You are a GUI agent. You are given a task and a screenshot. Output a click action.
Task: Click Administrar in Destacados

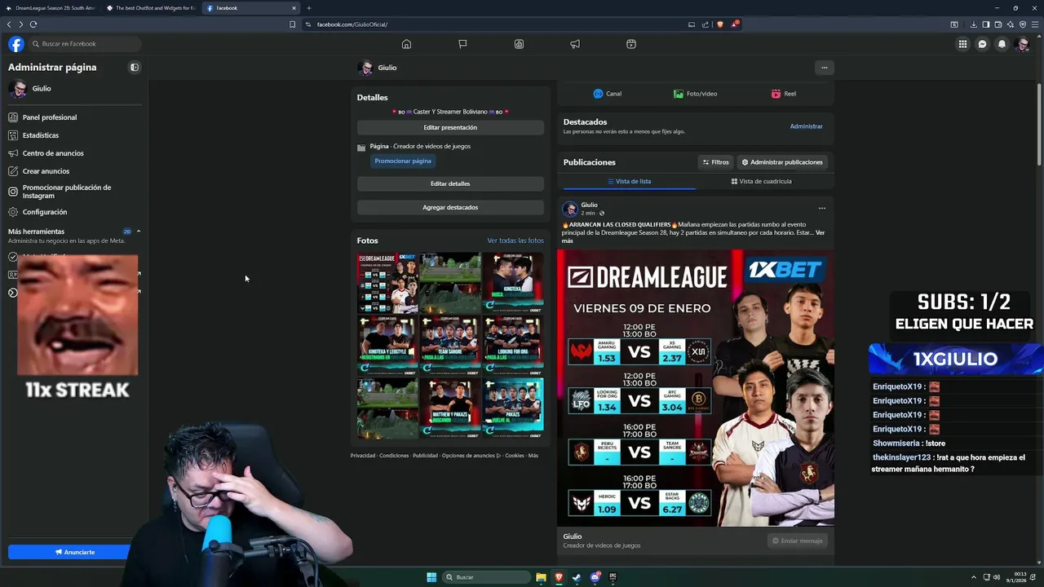tap(806, 126)
